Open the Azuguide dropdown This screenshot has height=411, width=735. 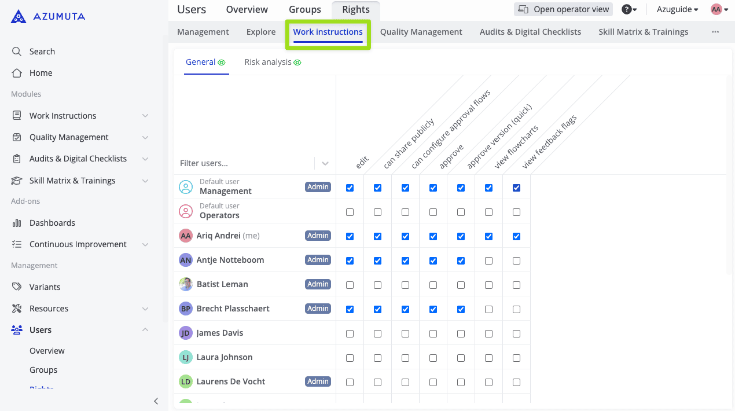click(x=677, y=9)
